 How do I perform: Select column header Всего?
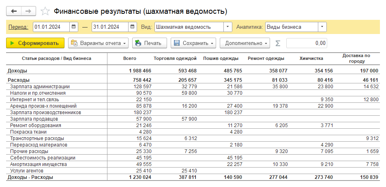pos(130,58)
